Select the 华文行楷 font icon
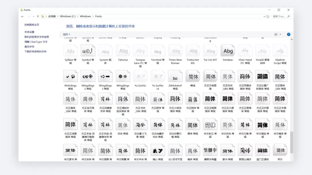 (245, 125)
